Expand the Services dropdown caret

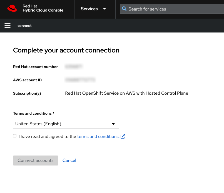pos(104,9)
